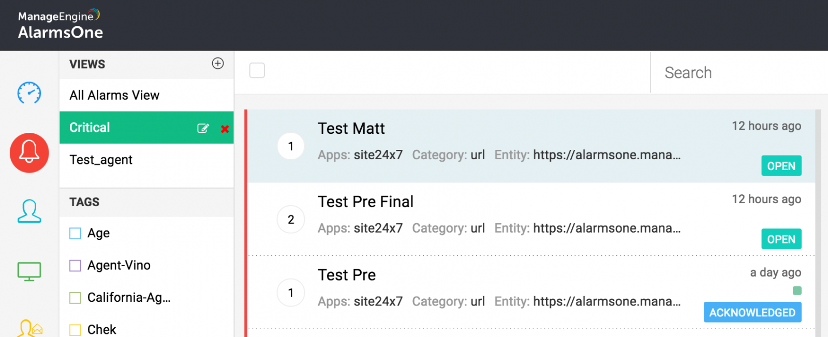Click the ACKNOWLEDGED status badge
Viewport: 828px width, 337px height.
(752, 313)
